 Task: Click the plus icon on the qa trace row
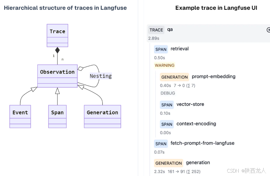pos(268,30)
